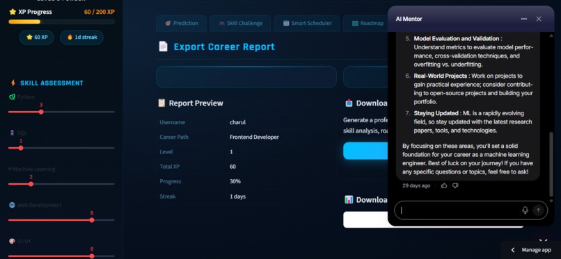Click the SQL icon in skill list
The width and height of the screenshot is (561, 259).
(x=12, y=133)
